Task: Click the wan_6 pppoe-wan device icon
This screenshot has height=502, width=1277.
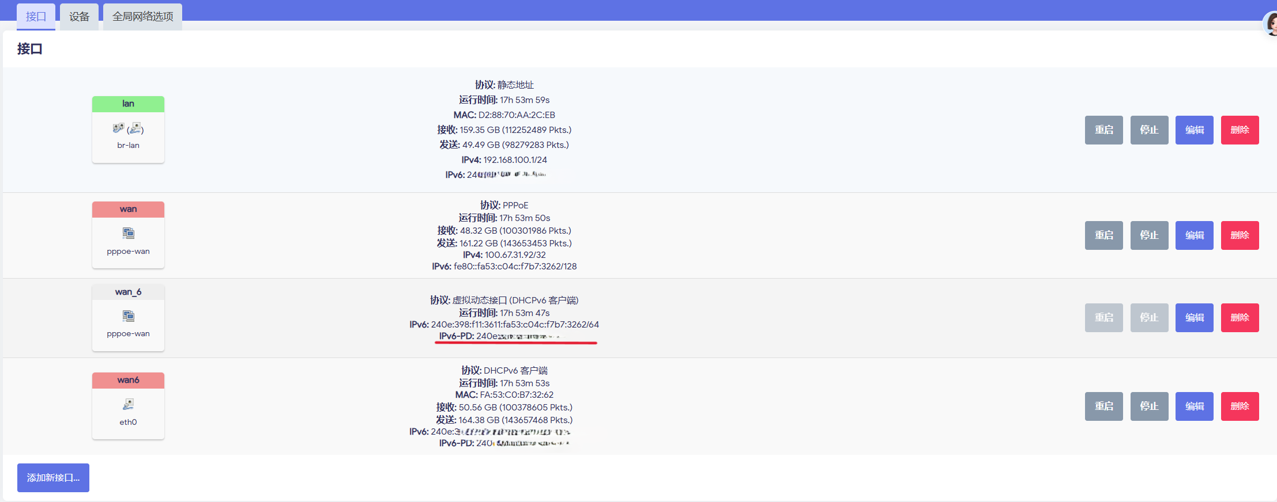Action: coord(128,316)
